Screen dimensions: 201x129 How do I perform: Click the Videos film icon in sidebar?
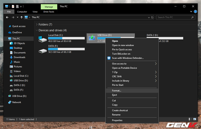click(11, 71)
